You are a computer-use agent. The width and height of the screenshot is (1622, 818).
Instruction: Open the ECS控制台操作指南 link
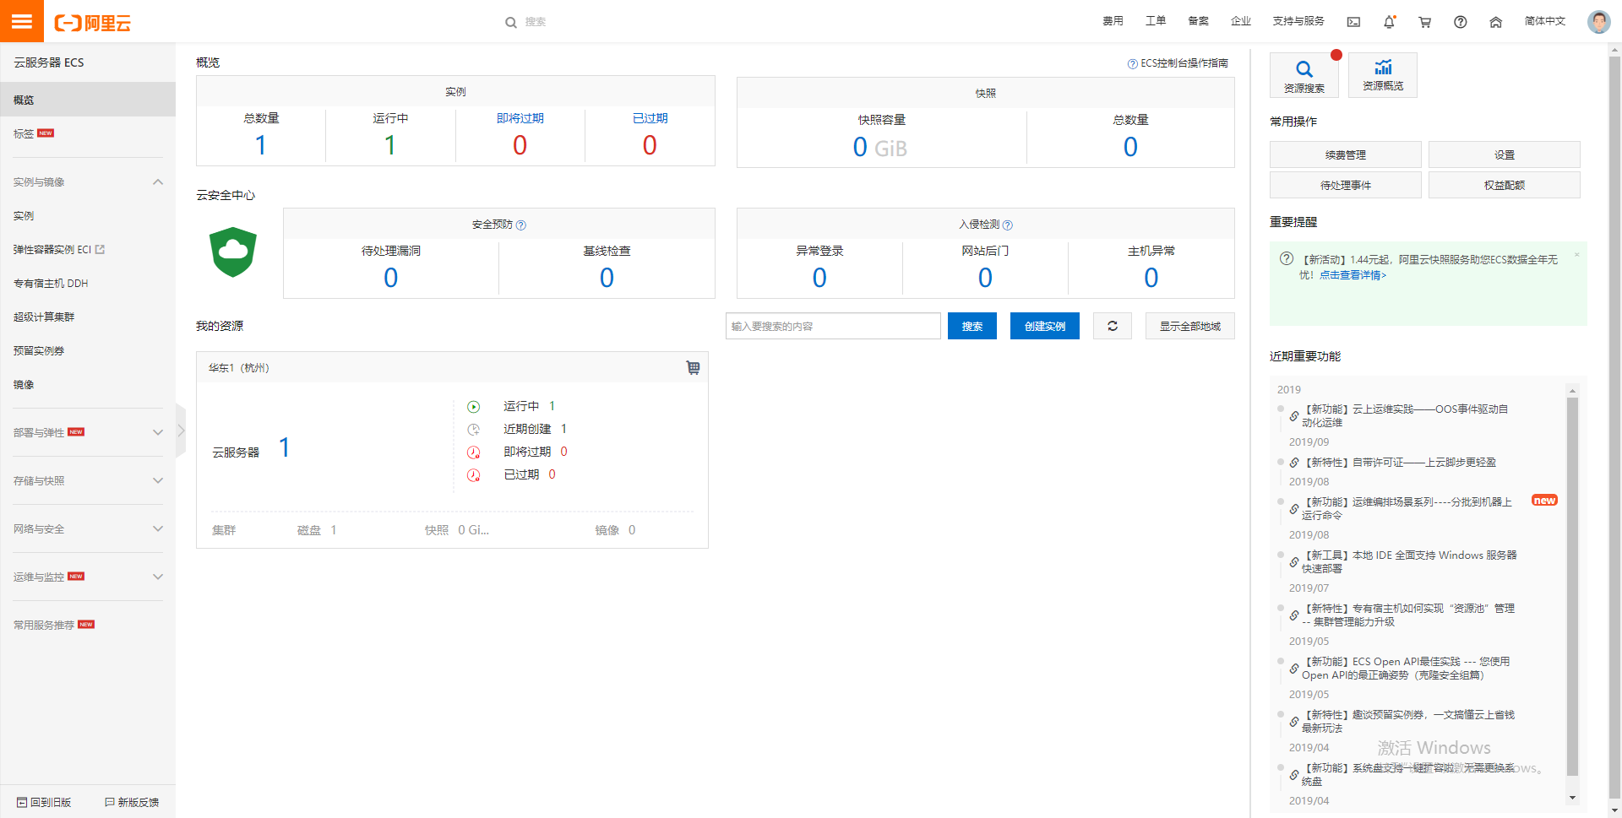pyautogui.click(x=1178, y=63)
